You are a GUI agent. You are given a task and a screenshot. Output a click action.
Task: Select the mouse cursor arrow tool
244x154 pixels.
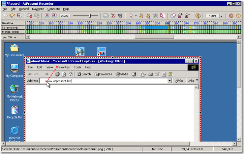click(131, 16)
